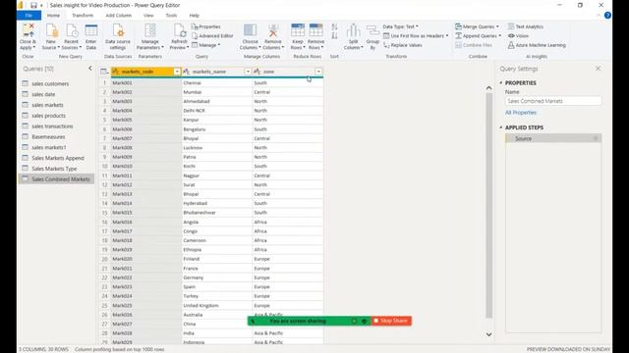Switch to the Home tab
Image resolution: width=629 pixels, height=353 pixels.
53,16
